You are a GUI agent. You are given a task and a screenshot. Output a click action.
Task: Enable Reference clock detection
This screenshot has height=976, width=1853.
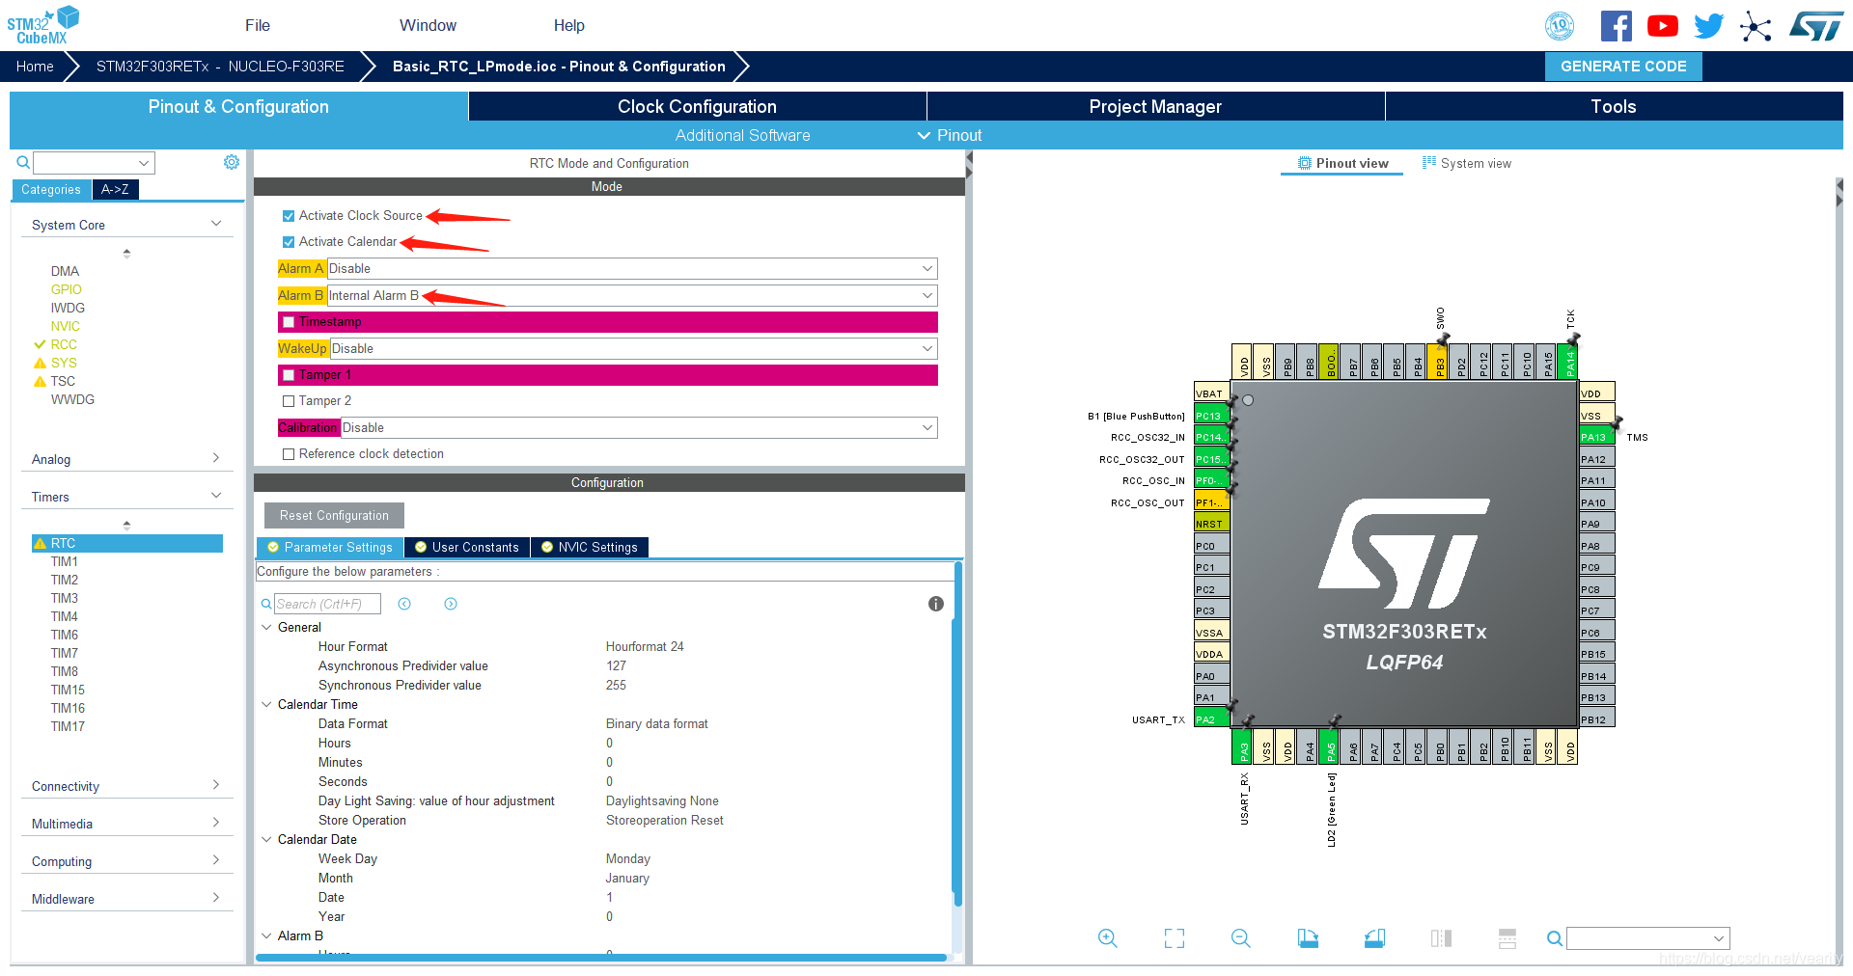pos(289,454)
